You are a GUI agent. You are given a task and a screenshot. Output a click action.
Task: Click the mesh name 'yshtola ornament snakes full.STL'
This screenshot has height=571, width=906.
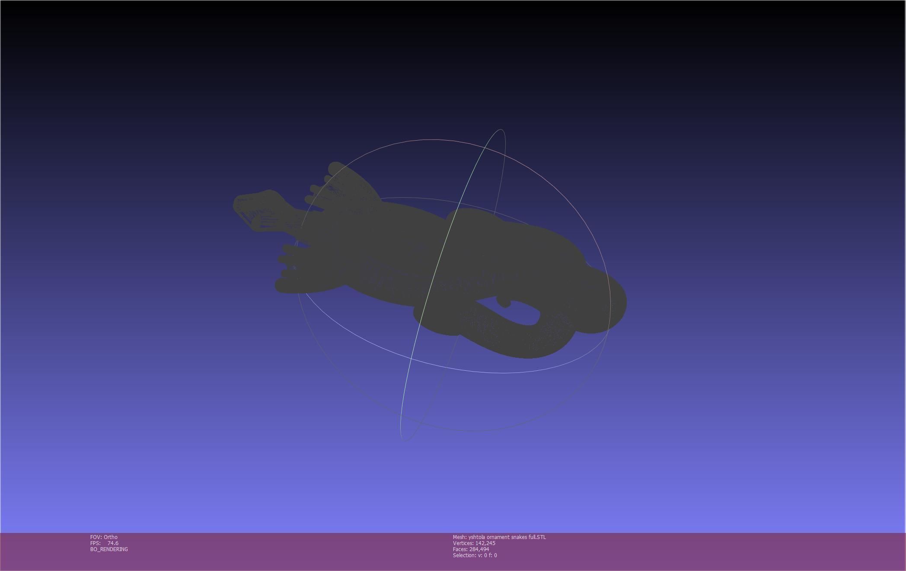507,537
